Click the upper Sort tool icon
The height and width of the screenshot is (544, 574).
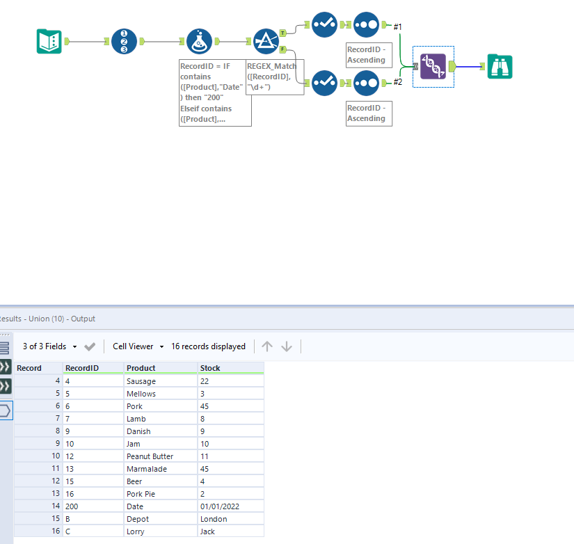(365, 26)
